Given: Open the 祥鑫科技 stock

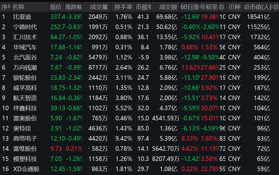Looking at the screenshot, I should click(x=25, y=108).
